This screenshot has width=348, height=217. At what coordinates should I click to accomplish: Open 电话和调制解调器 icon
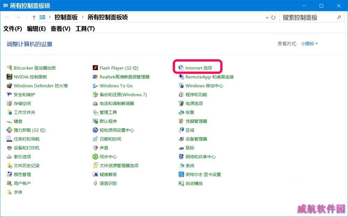tap(95, 103)
